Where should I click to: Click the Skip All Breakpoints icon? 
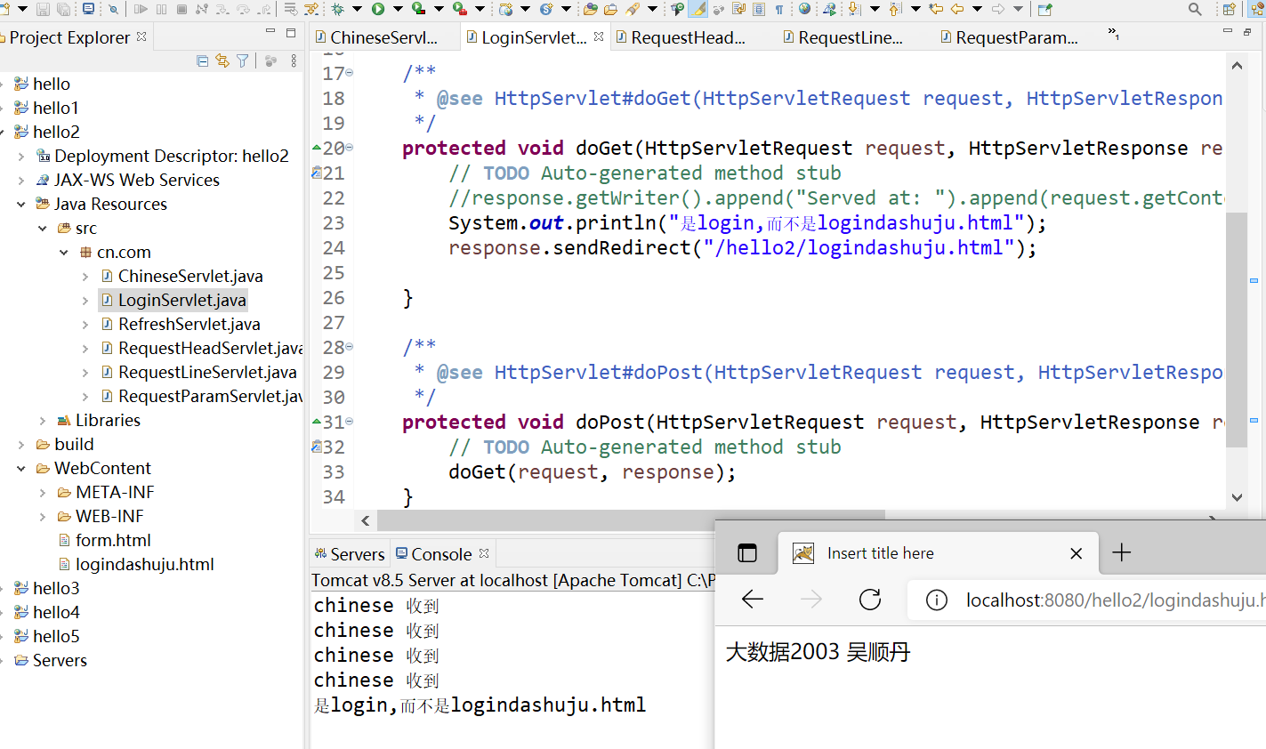(113, 9)
